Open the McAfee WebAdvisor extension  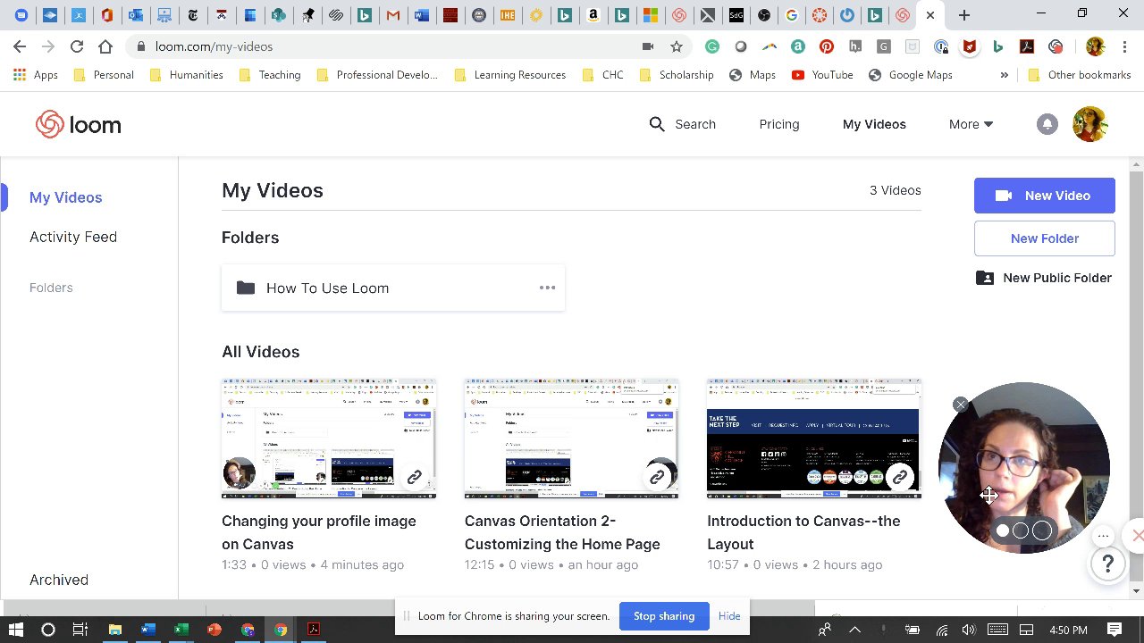pyautogui.click(x=970, y=46)
